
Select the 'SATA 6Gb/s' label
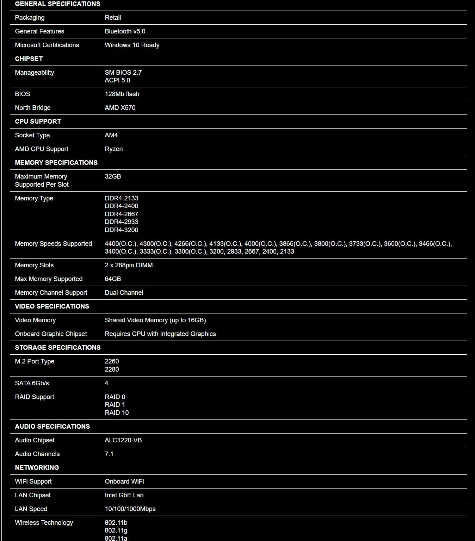(x=32, y=383)
